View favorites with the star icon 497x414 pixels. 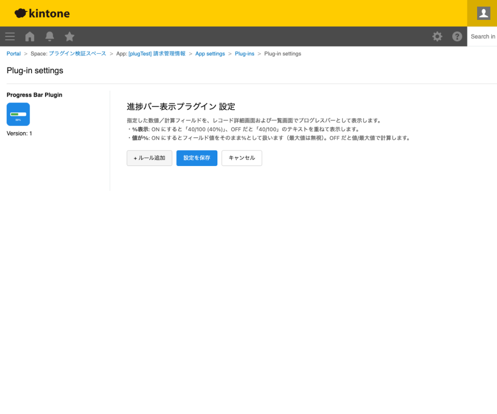click(x=69, y=36)
